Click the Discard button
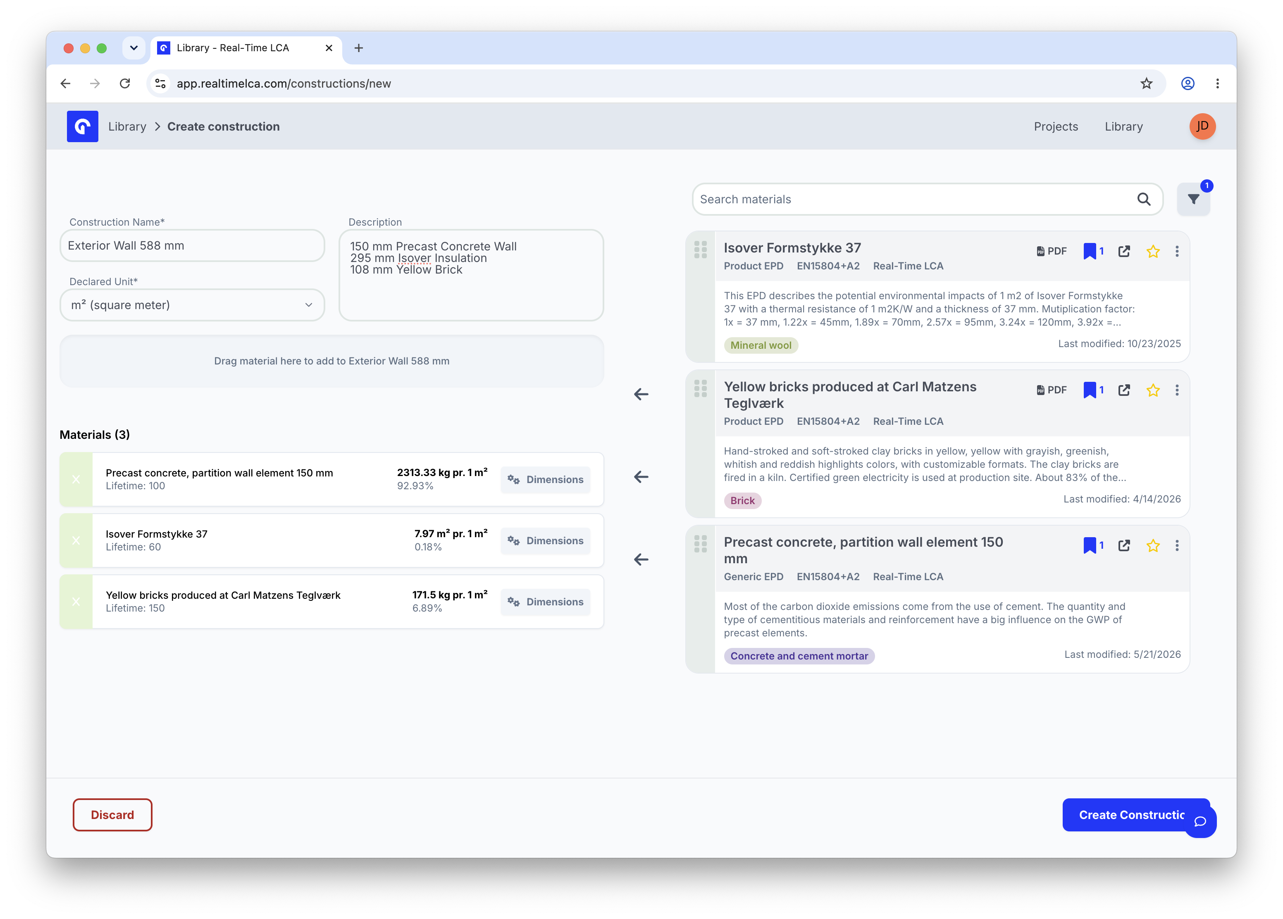 pos(112,814)
